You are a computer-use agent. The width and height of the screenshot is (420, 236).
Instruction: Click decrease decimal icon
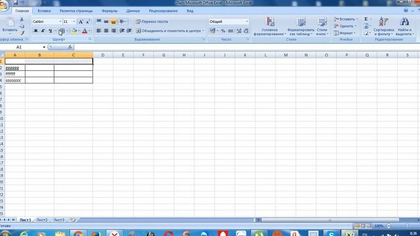pyautogui.click(x=246, y=31)
